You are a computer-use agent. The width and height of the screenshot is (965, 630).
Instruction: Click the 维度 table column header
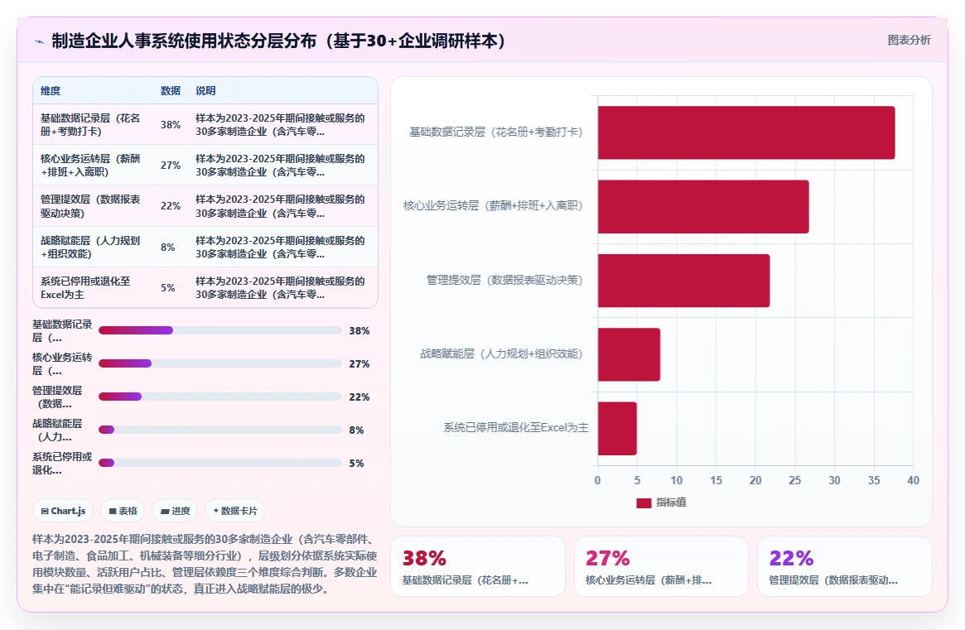(x=51, y=90)
